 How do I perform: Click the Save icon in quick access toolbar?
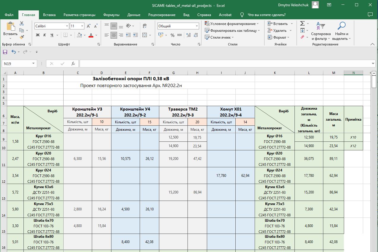pyautogui.click(x=5, y=52)
